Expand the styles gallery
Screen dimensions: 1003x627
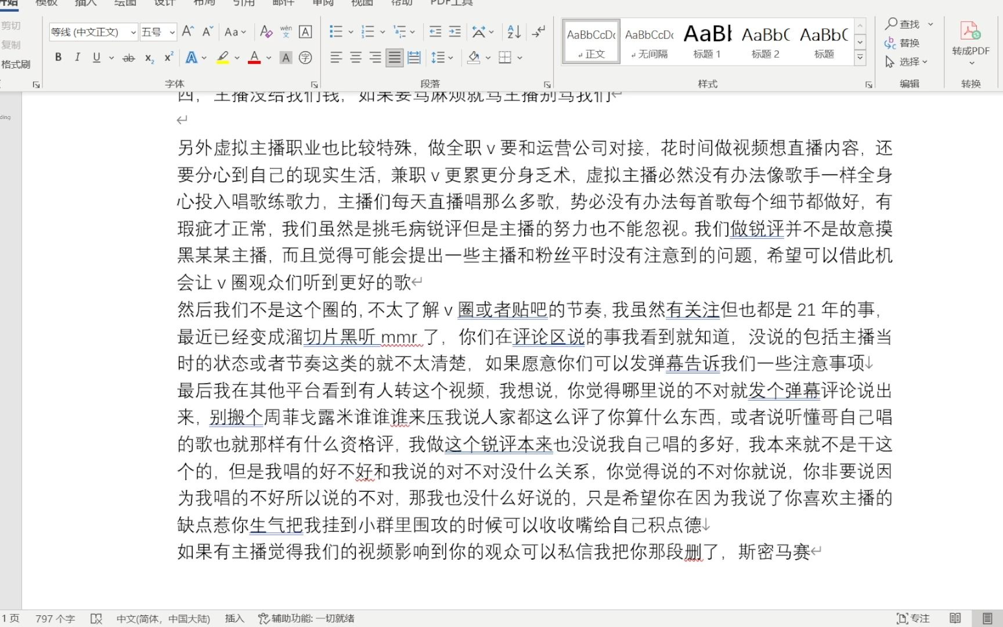(861, 57)
